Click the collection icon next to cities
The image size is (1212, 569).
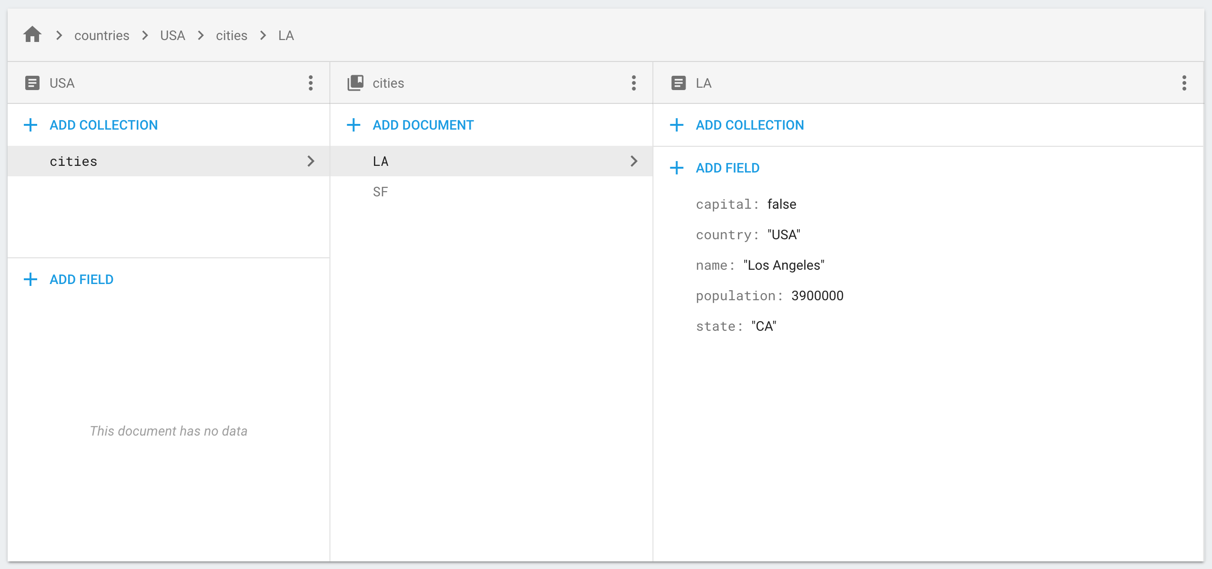(355, 83)
